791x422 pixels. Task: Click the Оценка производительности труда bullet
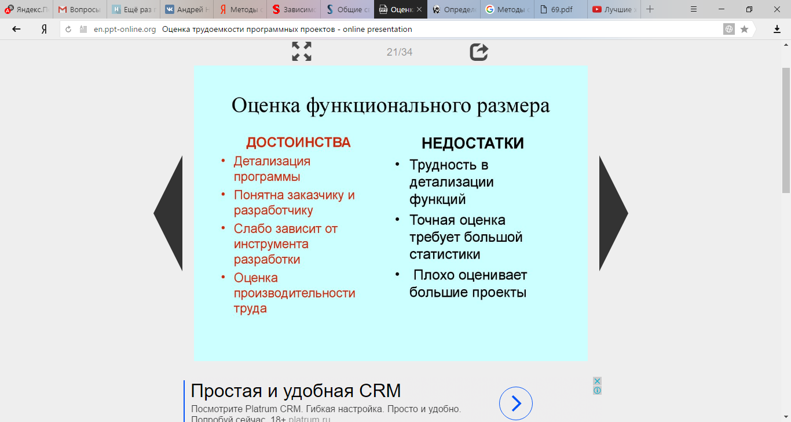pos(295,293)
